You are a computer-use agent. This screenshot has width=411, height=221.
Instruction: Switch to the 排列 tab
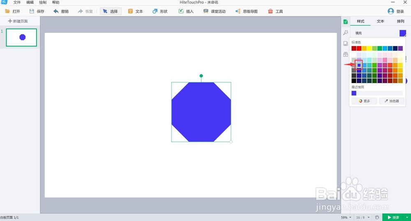(x=400, y=21)
